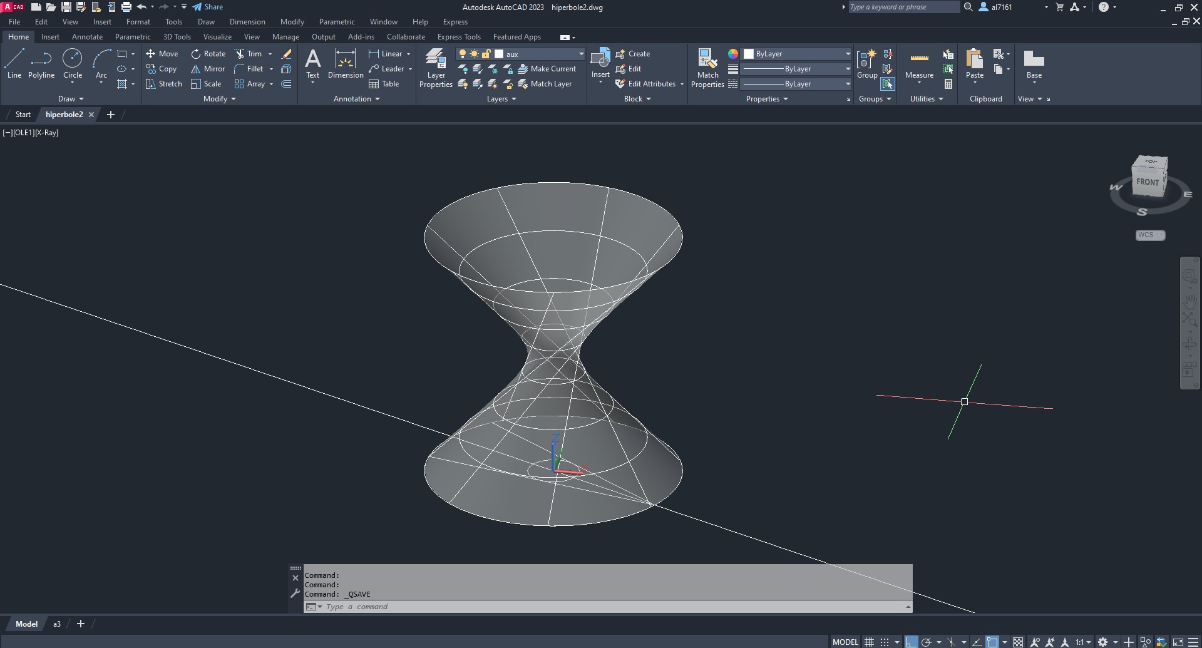Open the lineweight ByLayer dropdown
The height and width of the screenshot is (648, 1202).
848,69
